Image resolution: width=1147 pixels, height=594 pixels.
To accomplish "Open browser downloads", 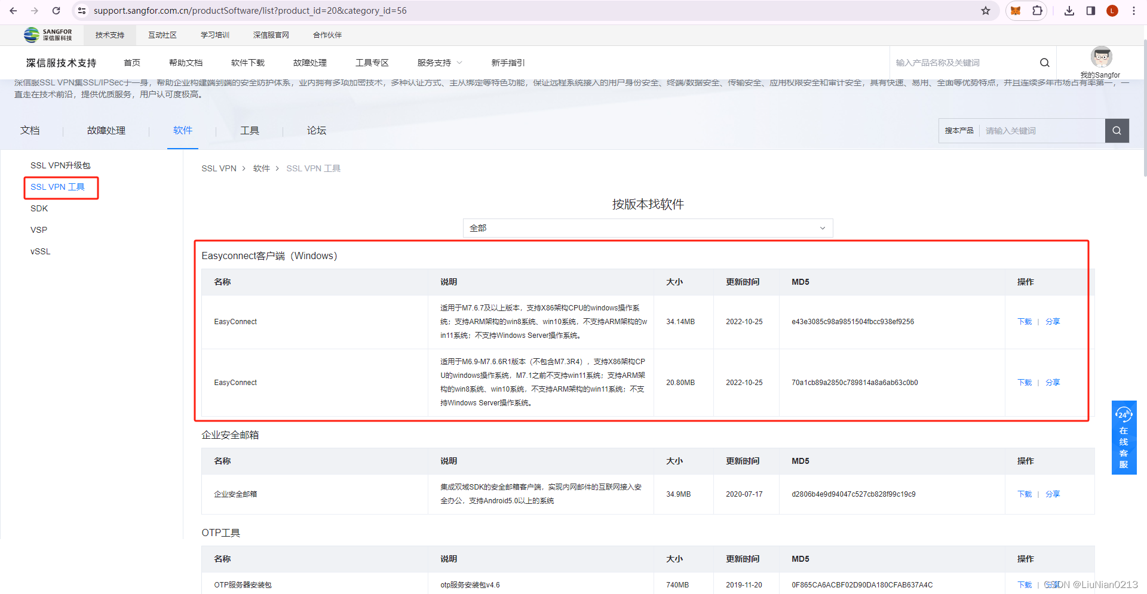I will point(1069,11).
